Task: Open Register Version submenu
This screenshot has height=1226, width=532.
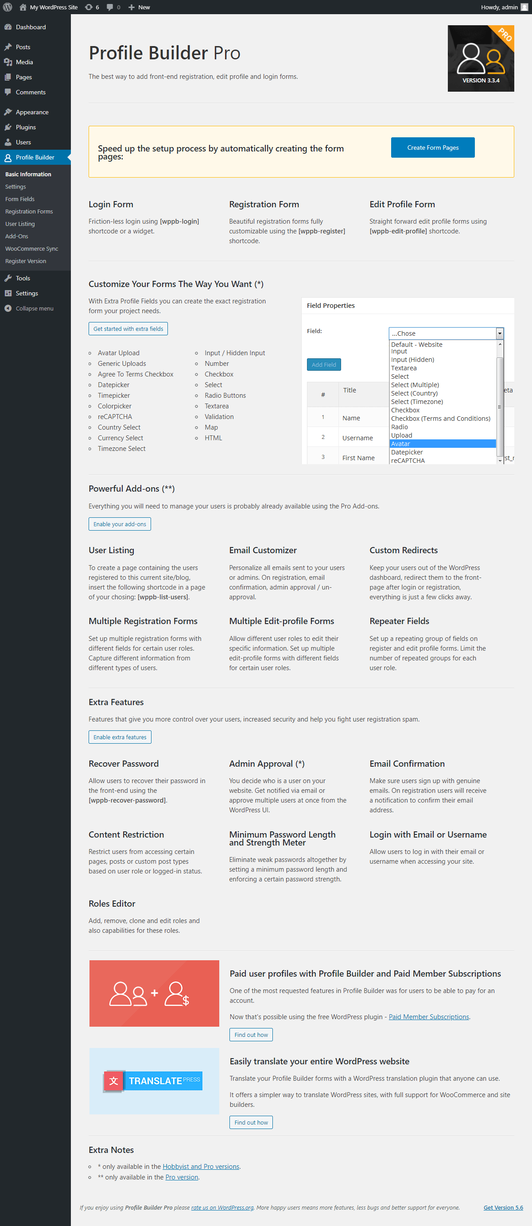Action: click(x=26, y=261)
